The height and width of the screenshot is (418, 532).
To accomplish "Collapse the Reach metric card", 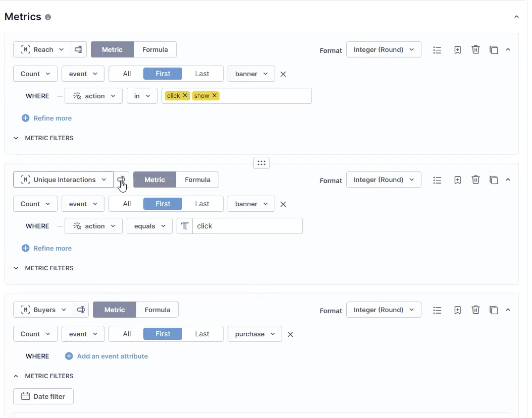I will click(508, 49).
